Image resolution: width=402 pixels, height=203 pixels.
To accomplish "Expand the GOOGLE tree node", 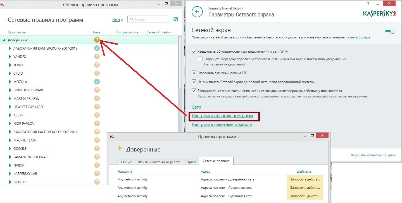I will (x=10, y=148).
